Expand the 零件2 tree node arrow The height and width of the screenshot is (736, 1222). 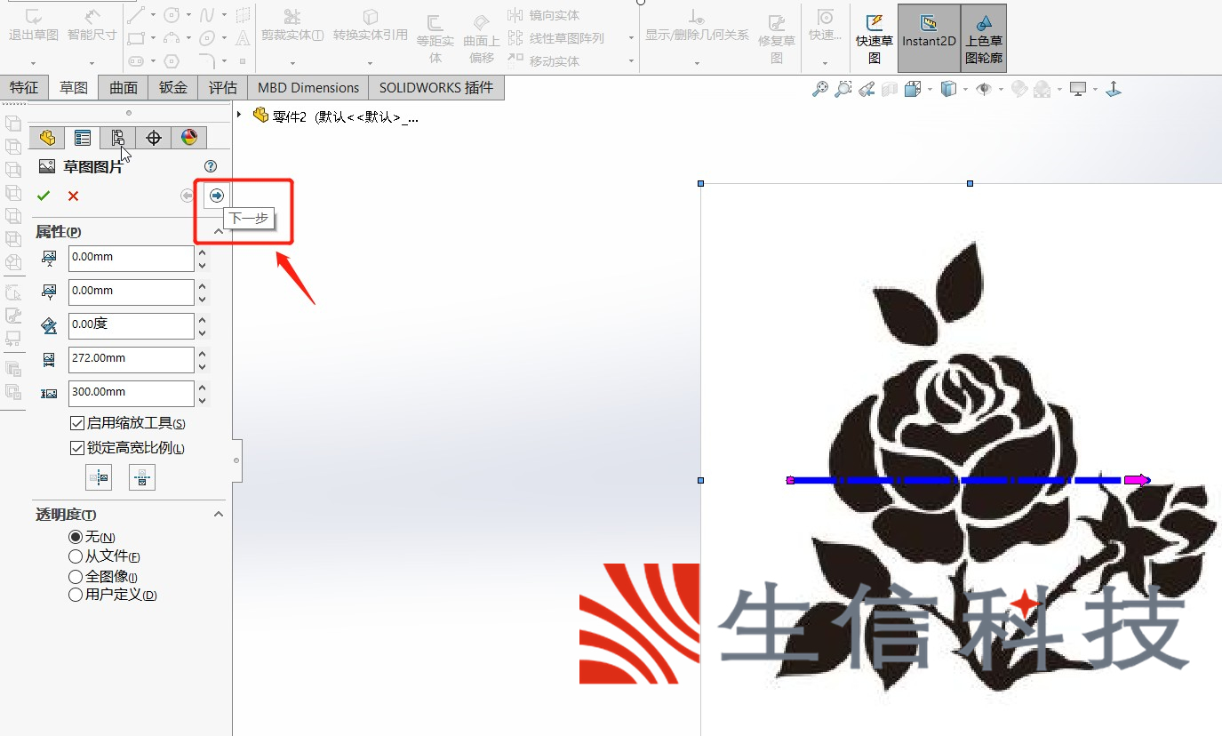coord(240,116)
